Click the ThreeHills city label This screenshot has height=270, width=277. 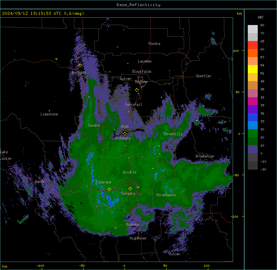(173, 134)
